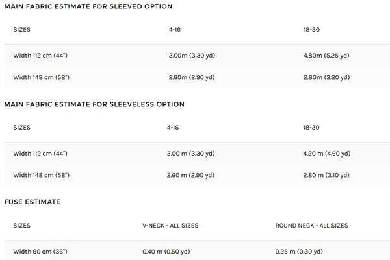Click the Fuse Estimate heading
The image size is (390, 260).
coord(32,202)
